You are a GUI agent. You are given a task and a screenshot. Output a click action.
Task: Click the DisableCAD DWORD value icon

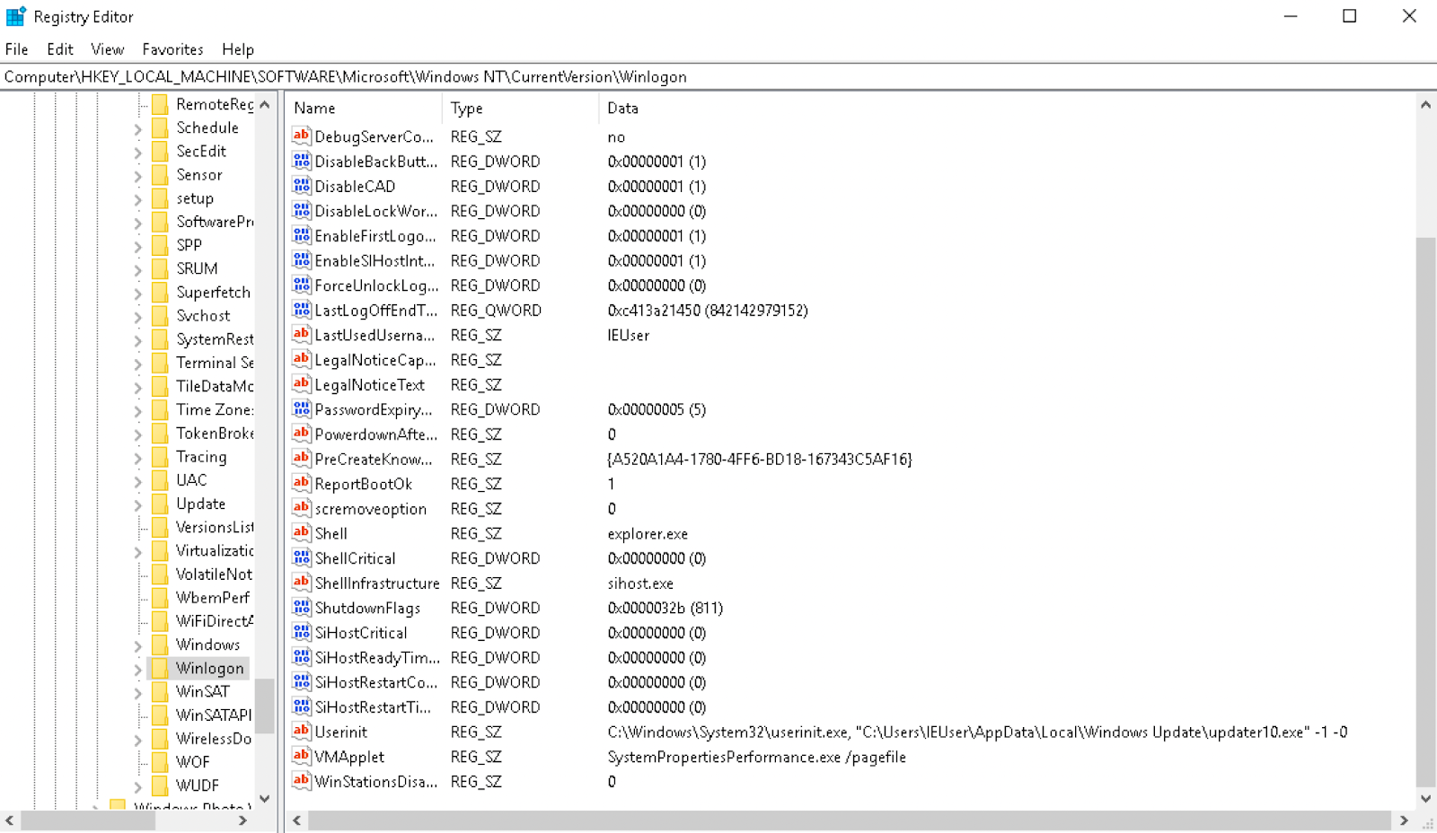click(x=301, y=186)
